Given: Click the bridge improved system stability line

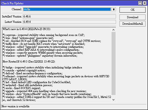Looking at the screenshot, I should [42, 68].
